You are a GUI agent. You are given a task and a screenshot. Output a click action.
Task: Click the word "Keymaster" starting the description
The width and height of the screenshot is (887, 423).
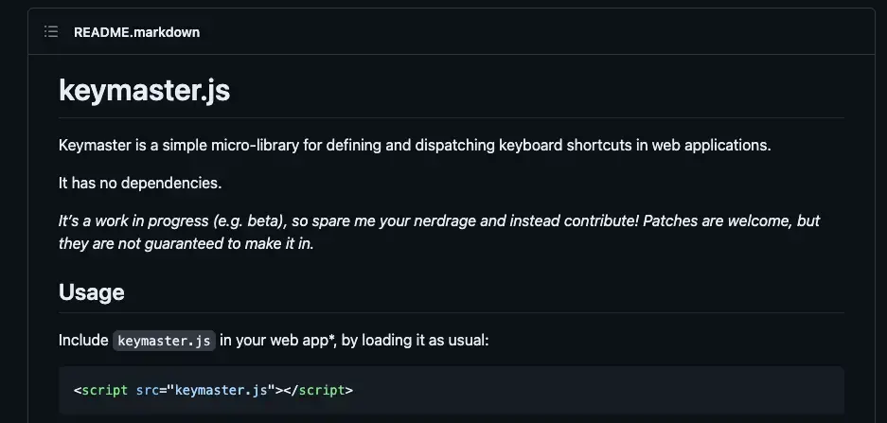click(x=95, y=146)
